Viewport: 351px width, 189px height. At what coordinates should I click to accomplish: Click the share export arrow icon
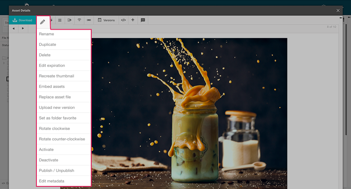point(69,20)
